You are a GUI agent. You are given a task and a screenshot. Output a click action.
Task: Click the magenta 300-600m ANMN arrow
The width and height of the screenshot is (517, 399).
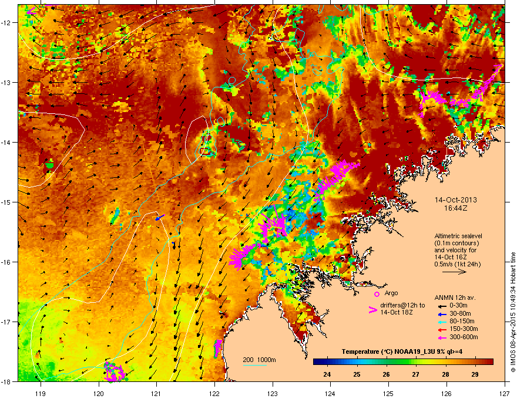(442, 337)
